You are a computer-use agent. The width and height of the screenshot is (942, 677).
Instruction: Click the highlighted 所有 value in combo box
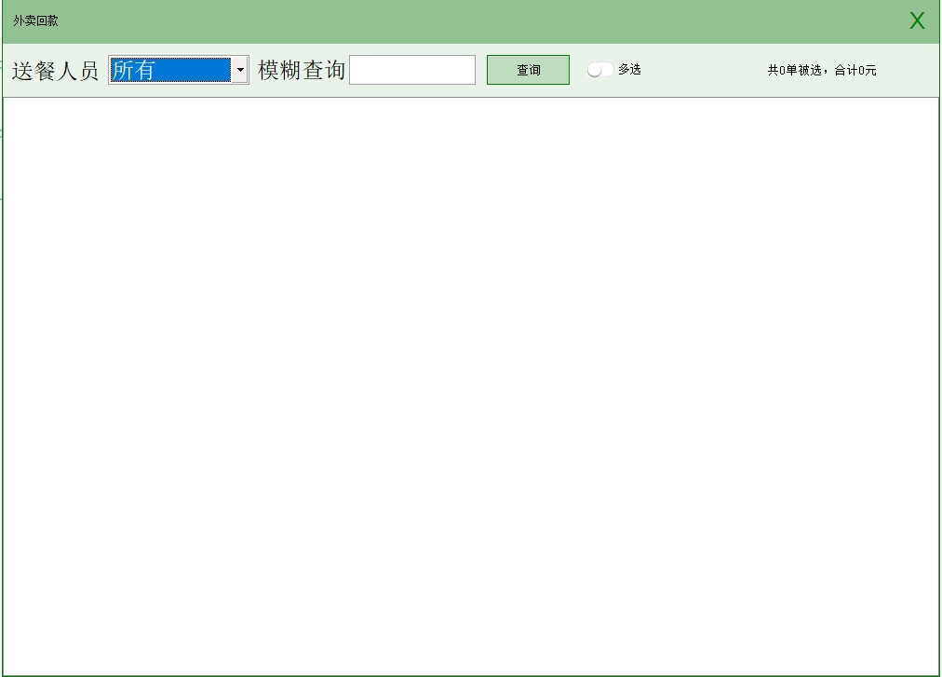click(169, 70)
